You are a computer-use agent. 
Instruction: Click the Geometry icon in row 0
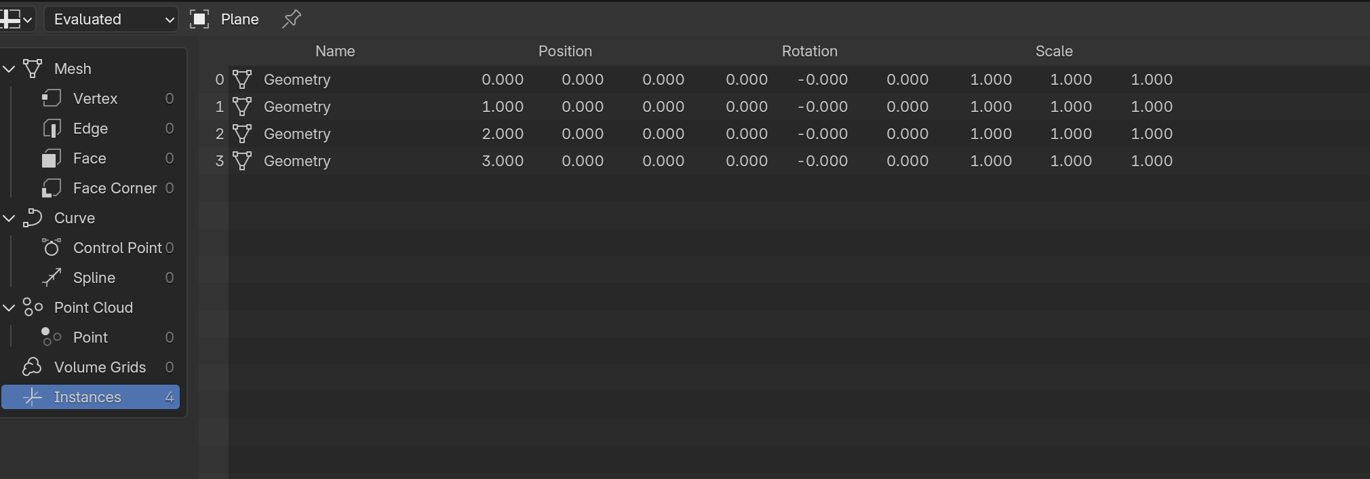coord(242,79)
